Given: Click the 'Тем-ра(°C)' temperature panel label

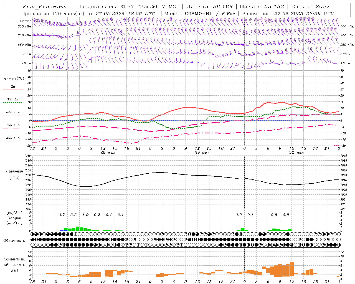Looking at the screenshot, I should click(x=13, y=78).
